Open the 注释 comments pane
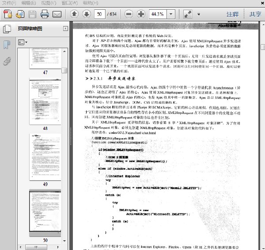The image size is (265, 250). tap(233, 14)
